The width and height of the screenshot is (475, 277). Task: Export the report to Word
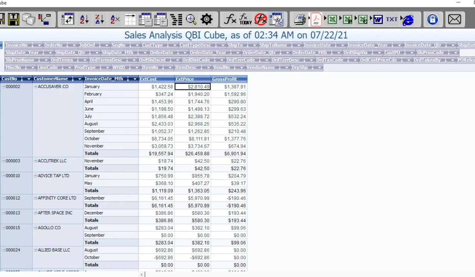coord(378,19)
